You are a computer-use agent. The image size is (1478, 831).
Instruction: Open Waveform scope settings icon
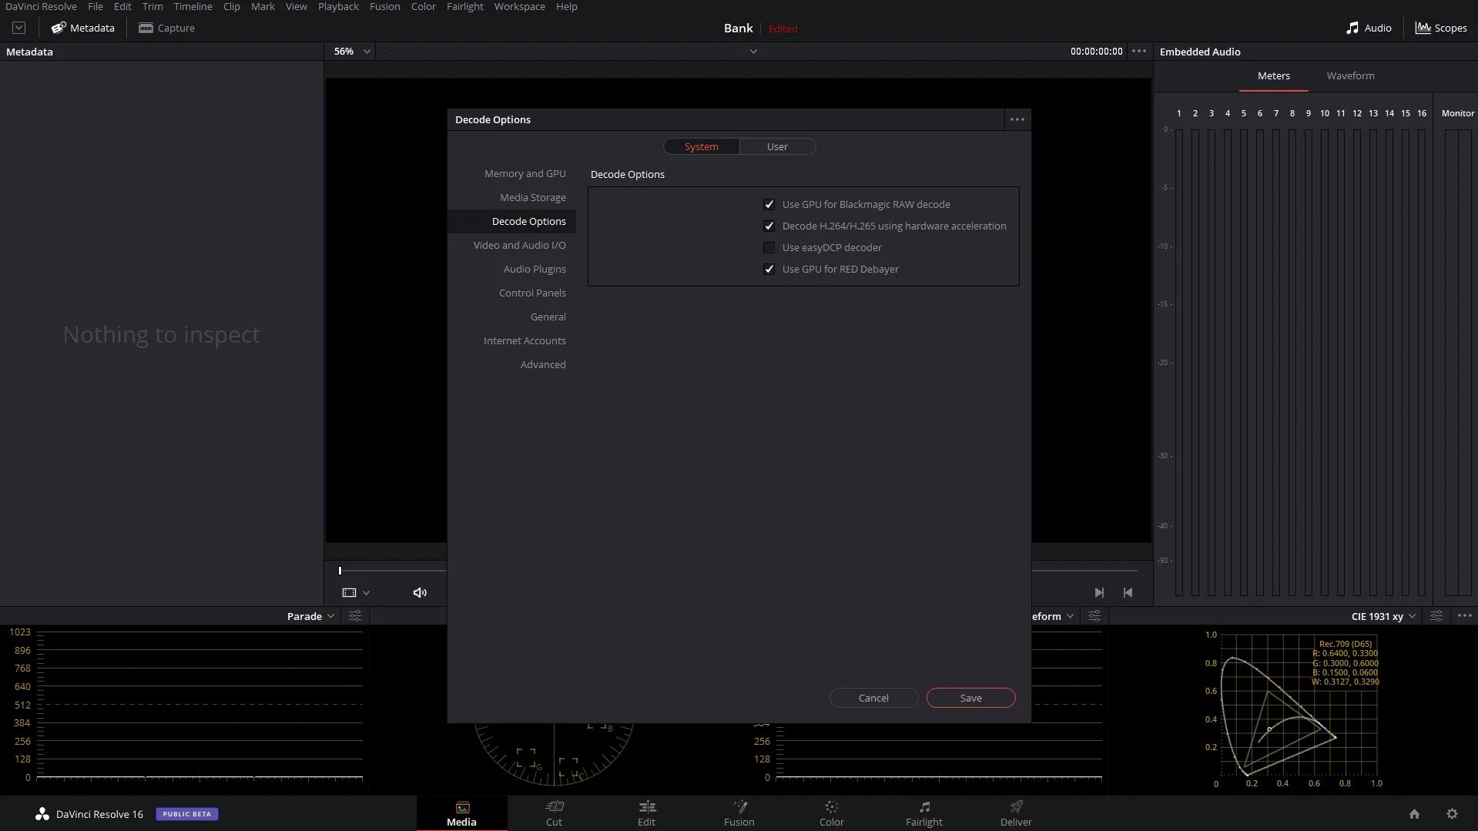[1094, 616]
